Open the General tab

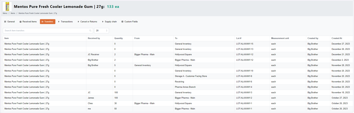[x=9, y=22]
